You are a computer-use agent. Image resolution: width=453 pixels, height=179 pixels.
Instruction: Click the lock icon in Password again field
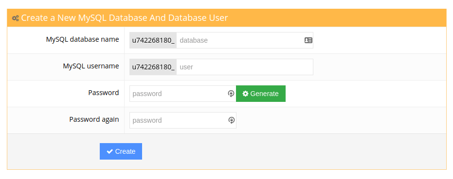[231, 120]
